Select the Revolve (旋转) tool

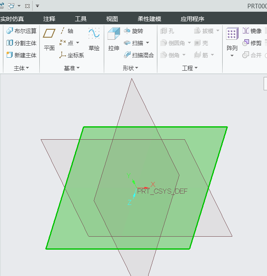tap(133, 31)
